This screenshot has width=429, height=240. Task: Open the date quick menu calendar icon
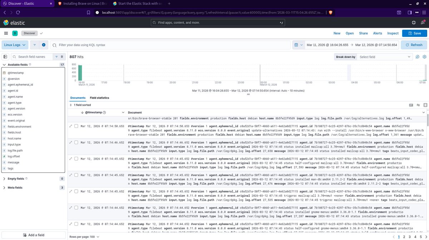pos(298,45)
